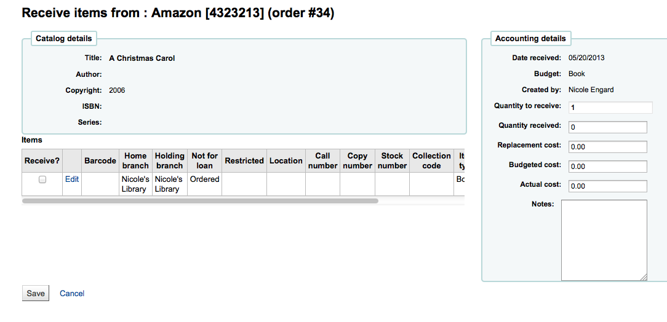Click the Budgeted cost input field
Screen dimensions: 667x322
coord(607,167)
